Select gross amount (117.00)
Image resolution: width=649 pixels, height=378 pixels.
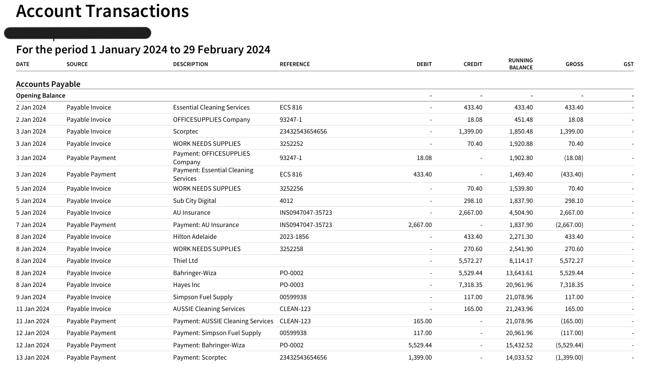point(572,333)
